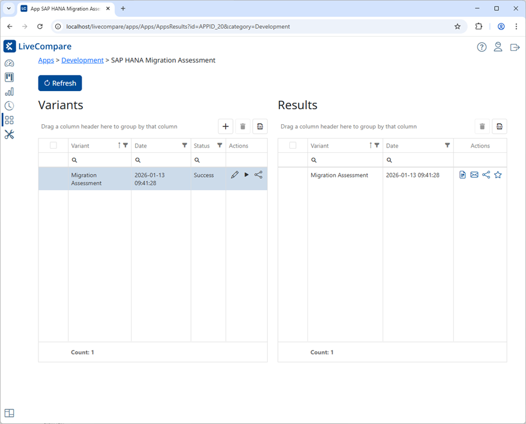Open the dashboard gauge icon in sidebar
Image resolution: width=526 pixels, height=424 pixels.
10,63
